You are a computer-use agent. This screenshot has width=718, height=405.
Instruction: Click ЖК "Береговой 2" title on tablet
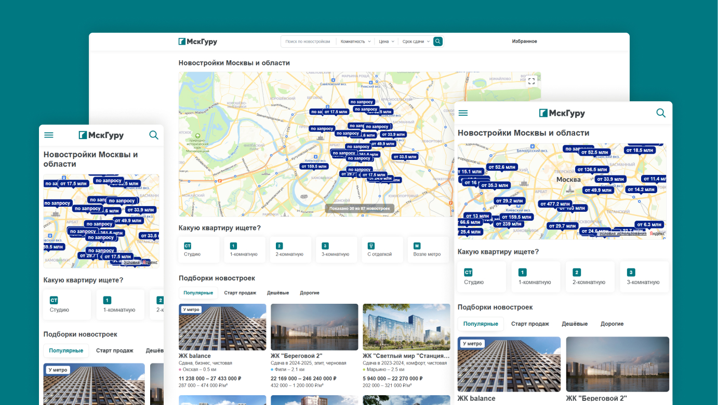[597, 398]
